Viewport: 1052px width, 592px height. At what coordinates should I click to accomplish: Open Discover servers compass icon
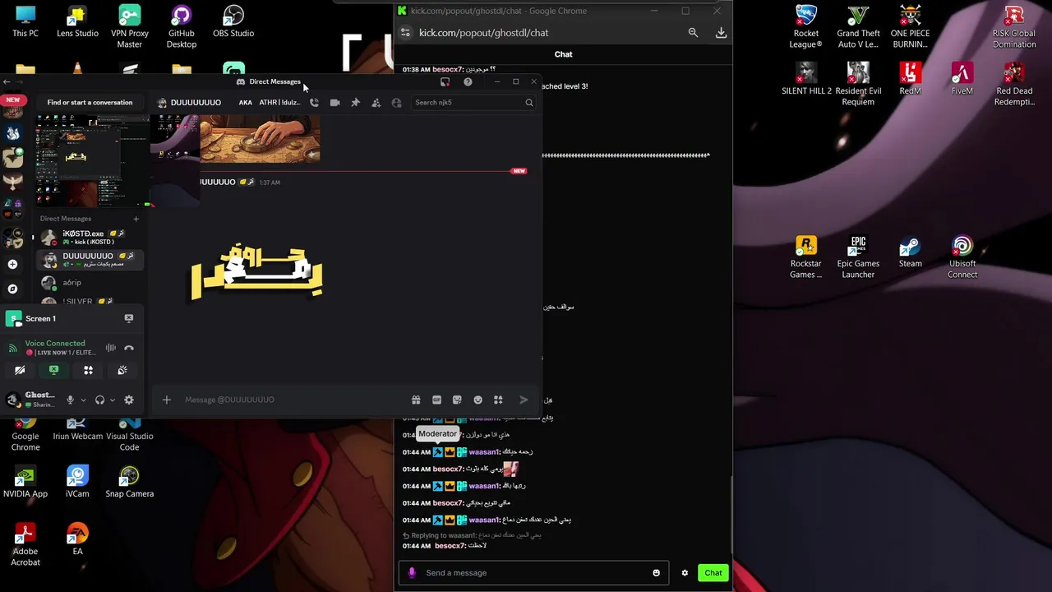(x=12, y=289)
